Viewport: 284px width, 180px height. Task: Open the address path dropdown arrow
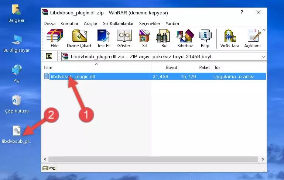point(264,57)
